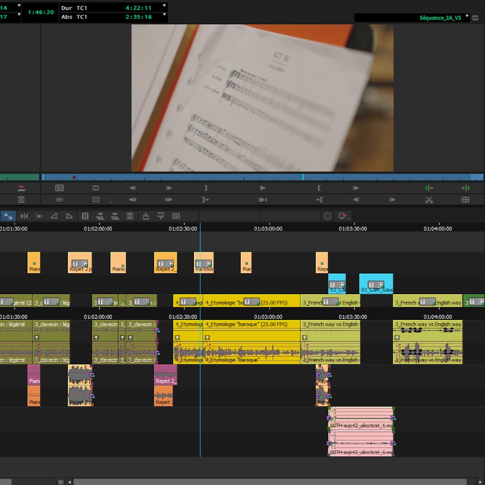Select the Partition clip on the top video track
The width and height of the screenshot is (485, 485).
click(204, 262)
